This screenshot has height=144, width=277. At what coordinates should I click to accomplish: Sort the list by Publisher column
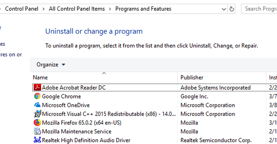click(x=192, y=78)
